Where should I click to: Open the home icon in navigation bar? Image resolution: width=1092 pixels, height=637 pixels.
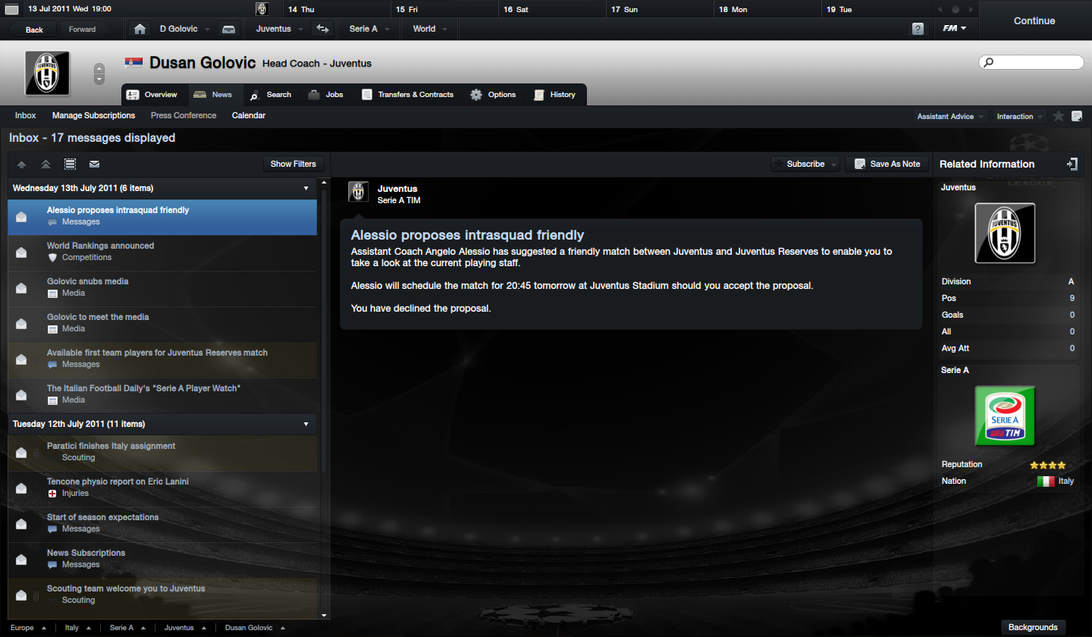[x=140, y=29]
